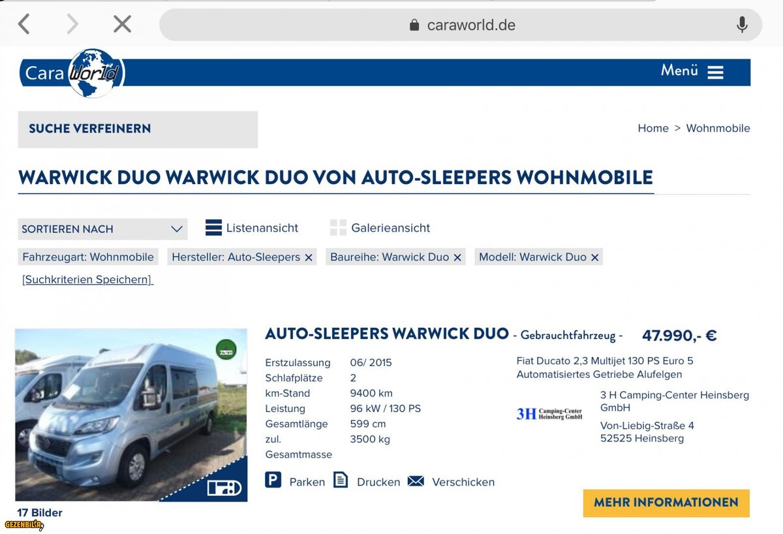Remove the Hersteller Auto-Sleepers filter

click(309, 258)
